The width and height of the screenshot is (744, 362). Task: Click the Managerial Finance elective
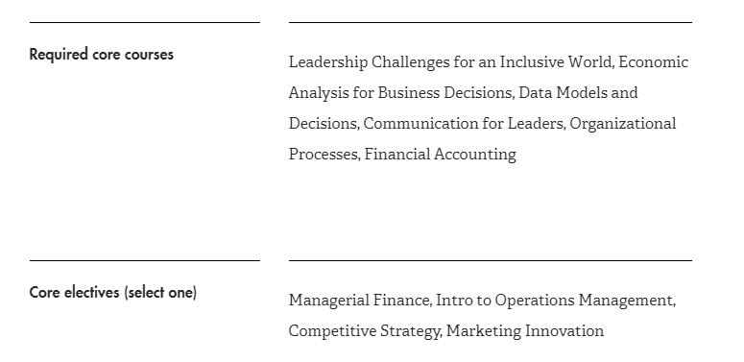(x=359, y=301)
